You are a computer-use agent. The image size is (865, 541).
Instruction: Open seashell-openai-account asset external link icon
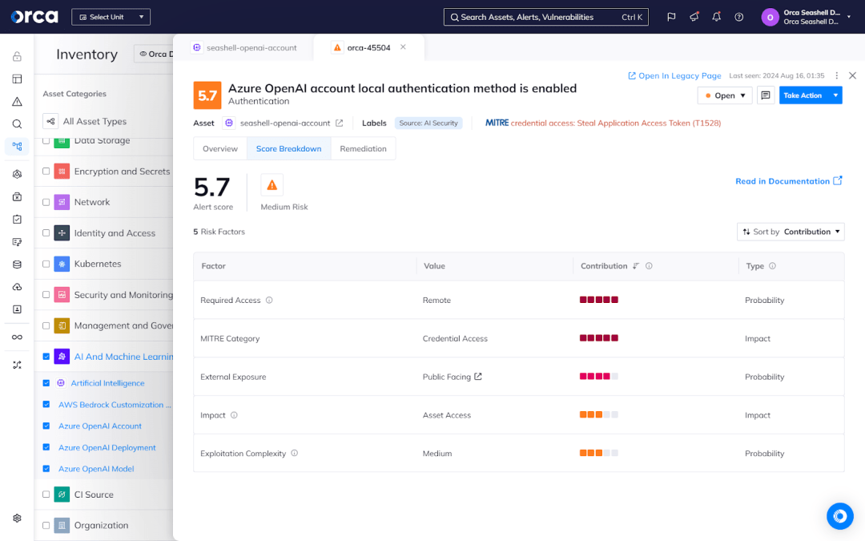(x=340, y=123)
